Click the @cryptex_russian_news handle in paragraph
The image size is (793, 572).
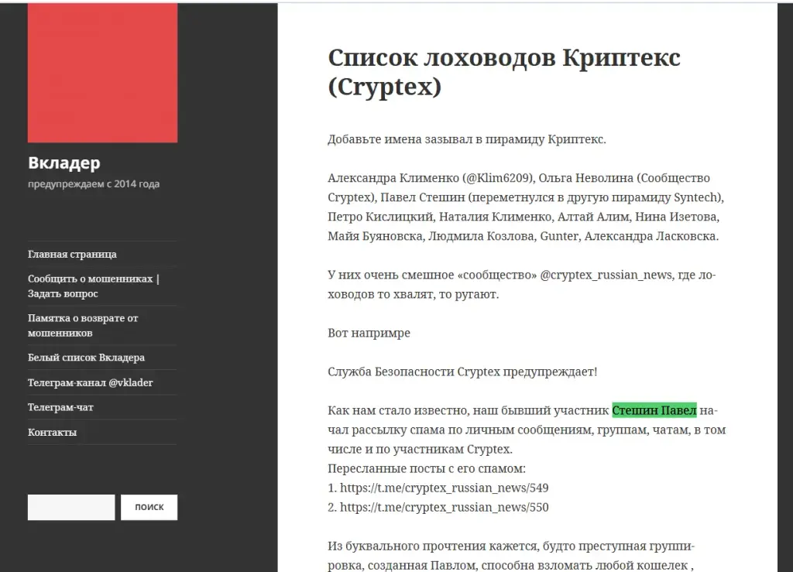click(x=606, y=275)
